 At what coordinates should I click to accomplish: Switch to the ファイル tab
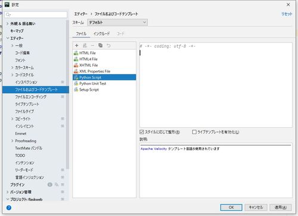(81, 33)
